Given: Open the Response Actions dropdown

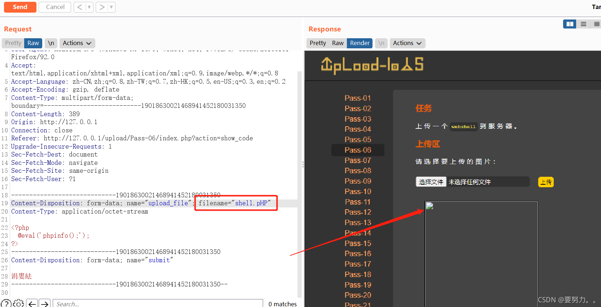Looking at the screenshot, I should click(x=407, y=43).
